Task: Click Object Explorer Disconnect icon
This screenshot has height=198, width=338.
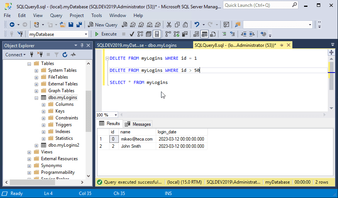Action: point(40,55)
